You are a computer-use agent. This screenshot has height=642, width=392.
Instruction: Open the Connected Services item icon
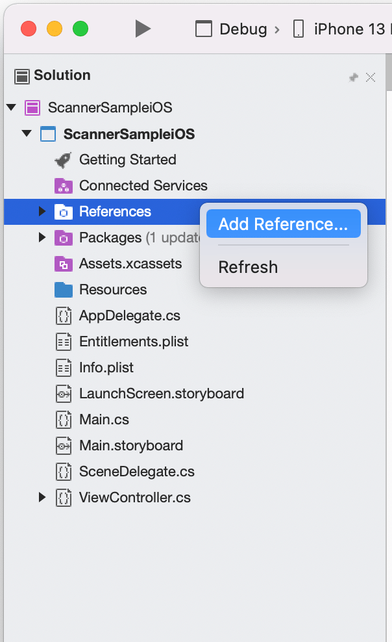[63, 186]
